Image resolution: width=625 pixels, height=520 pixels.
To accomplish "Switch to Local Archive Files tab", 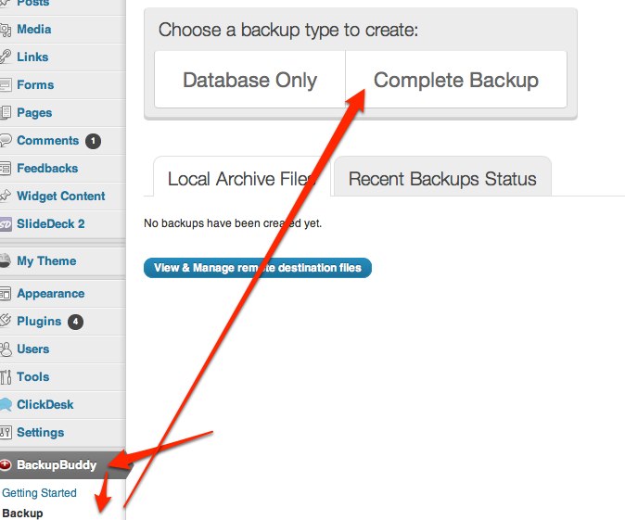I will (241, 178).
